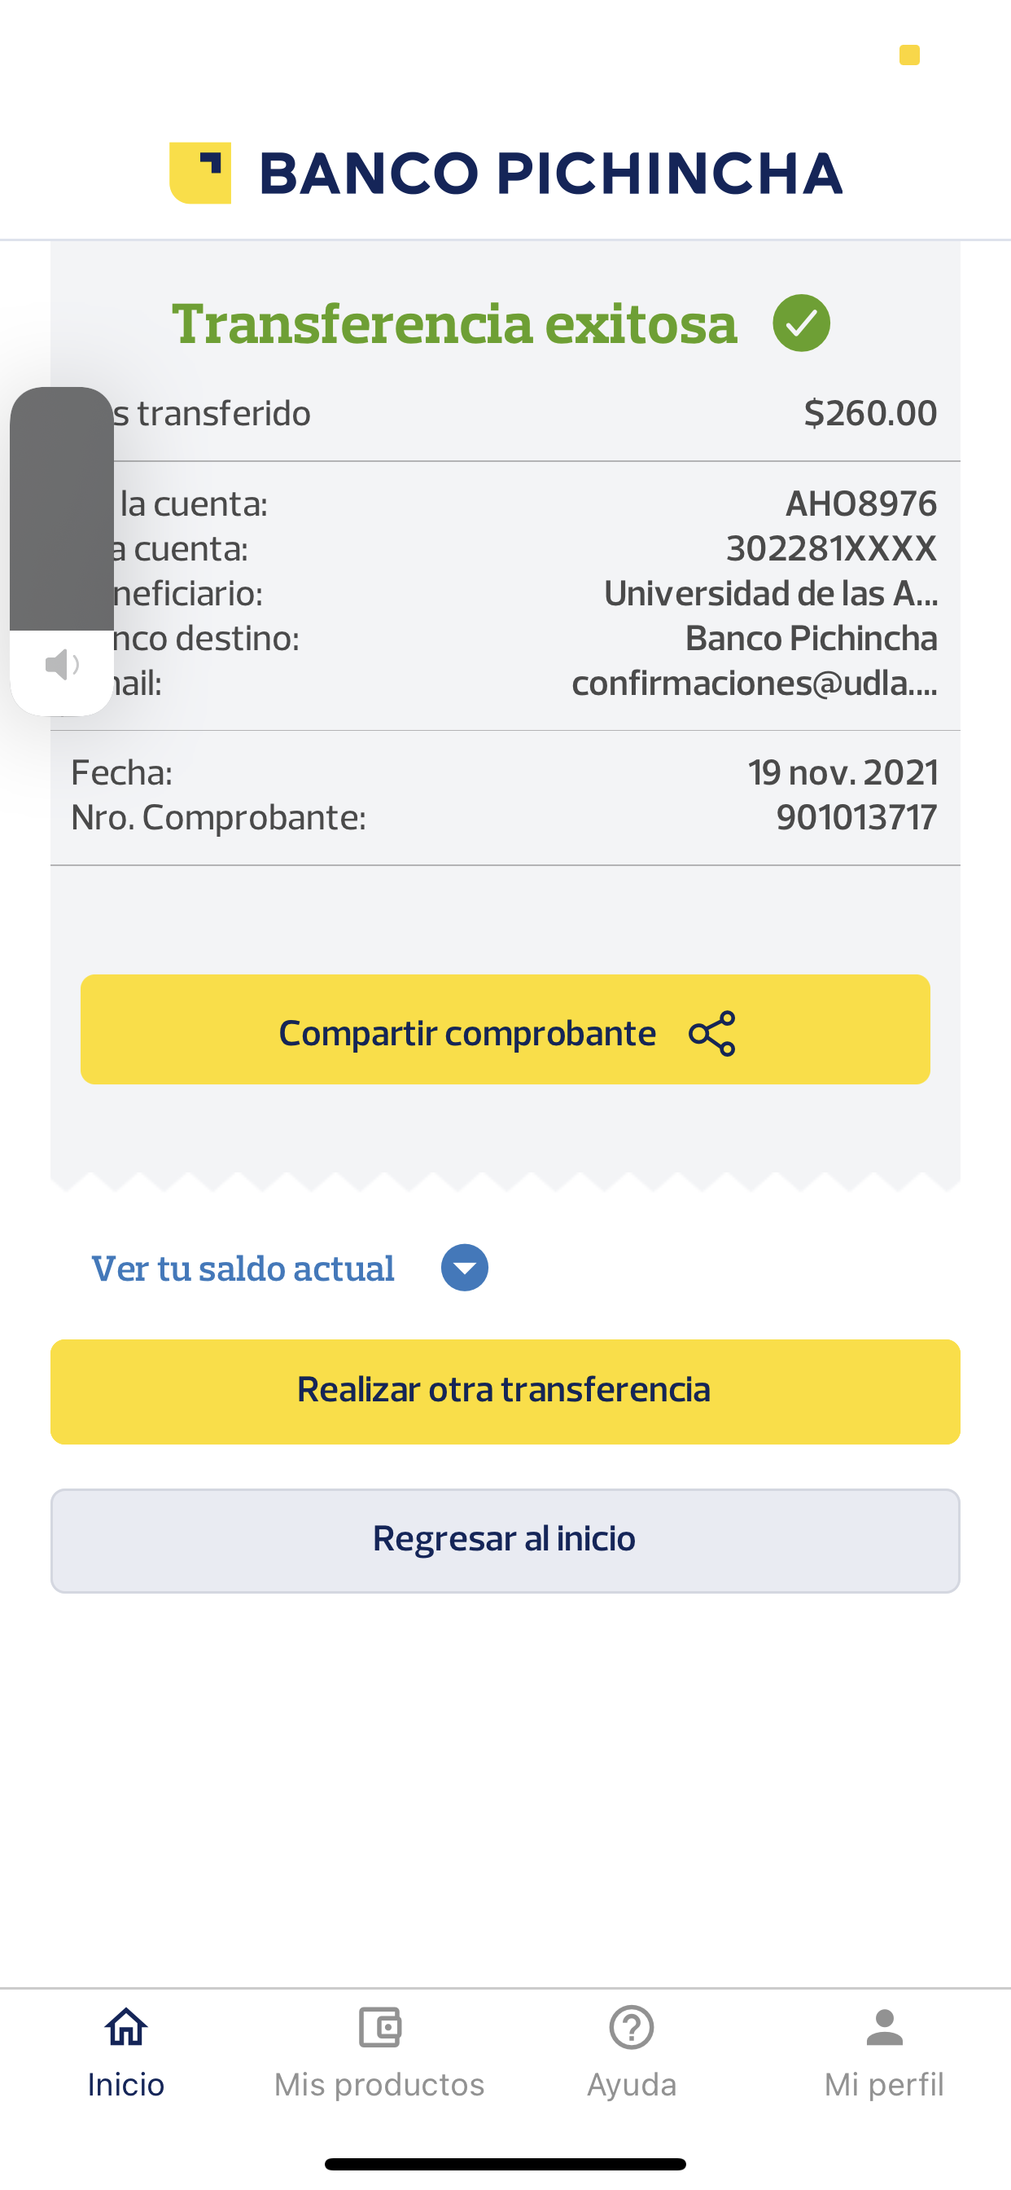Tap the yellow status indicator dot
1011x2190 pixels.
tap(909, 55)
